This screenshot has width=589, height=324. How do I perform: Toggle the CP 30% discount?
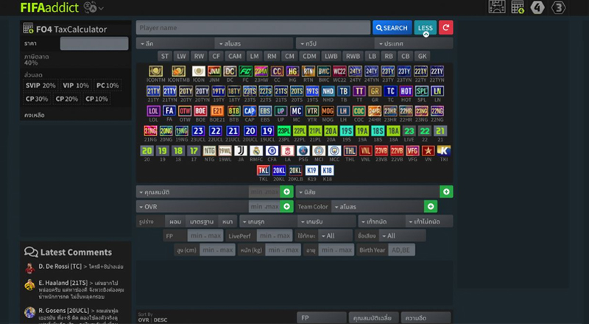(x=37, y=99)
